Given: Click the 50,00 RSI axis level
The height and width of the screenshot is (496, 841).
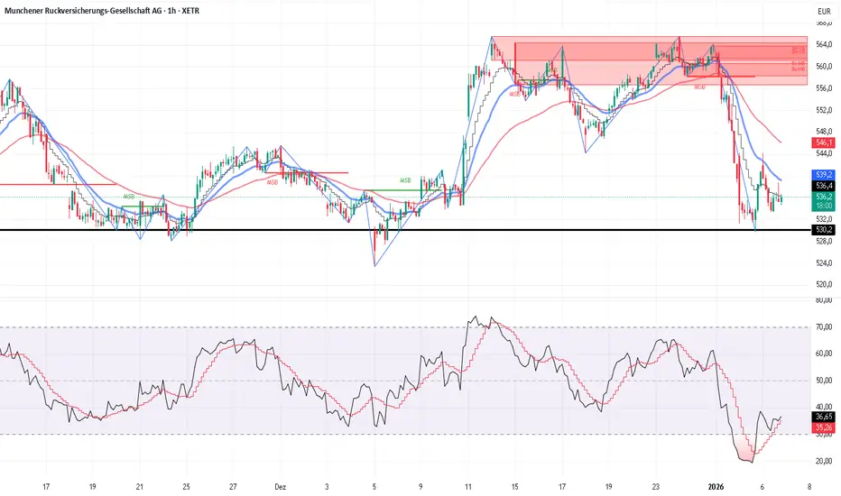Looking at the screenshot, I should pyautogui.click(x=824, y=381).
